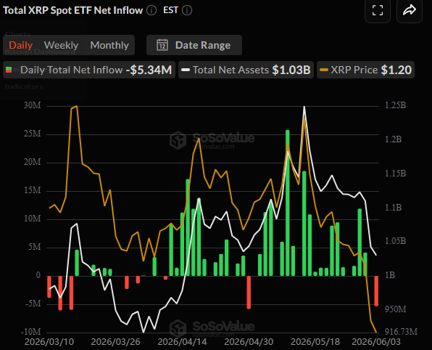Click the -$5.34M inflow value

[x=149, y=70]
